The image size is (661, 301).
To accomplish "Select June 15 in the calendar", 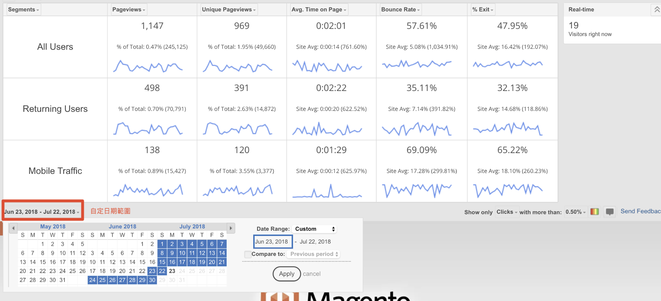I will [x=142, y=262].
